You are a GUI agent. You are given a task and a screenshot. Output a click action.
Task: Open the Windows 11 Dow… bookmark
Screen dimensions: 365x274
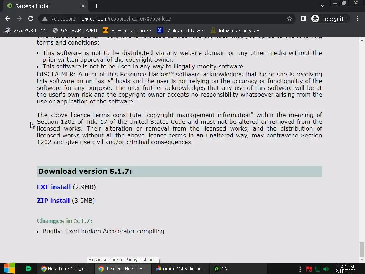tap(181, 30)
